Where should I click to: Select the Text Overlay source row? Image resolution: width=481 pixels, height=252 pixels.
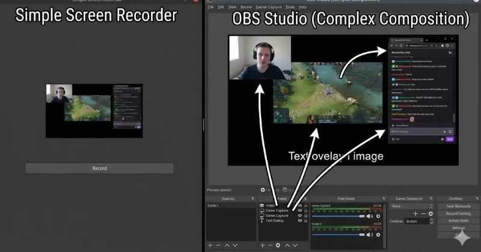[x=283, y=220]
